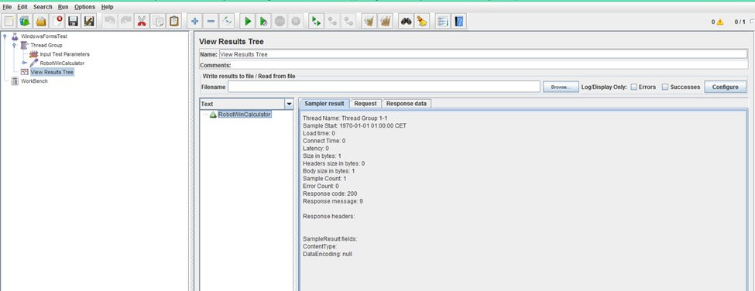Open the File menu

click(x=7, y=7)
